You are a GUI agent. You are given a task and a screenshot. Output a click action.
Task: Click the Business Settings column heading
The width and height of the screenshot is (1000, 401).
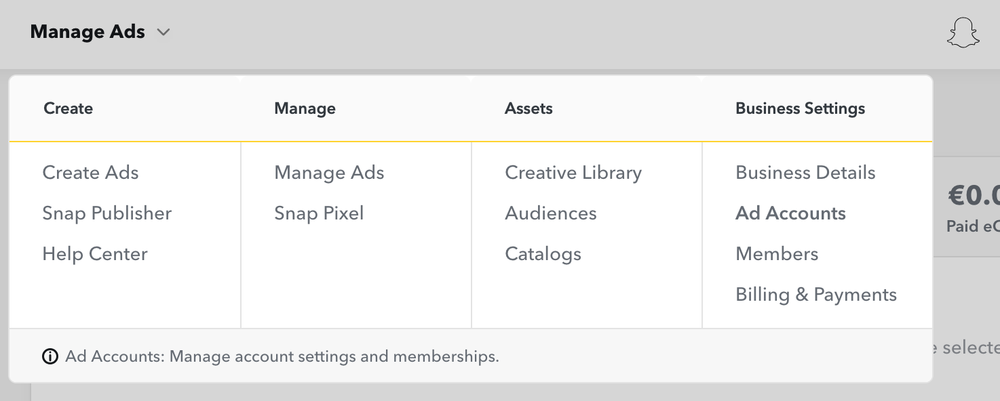(800, 108)
